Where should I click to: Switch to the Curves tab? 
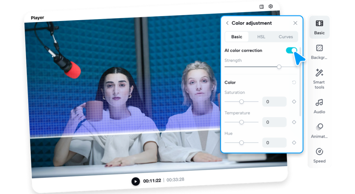[286, 37]
